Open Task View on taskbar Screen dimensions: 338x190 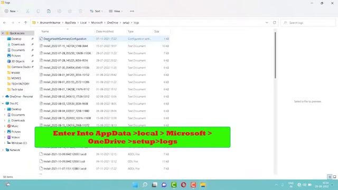click(155, 185)
